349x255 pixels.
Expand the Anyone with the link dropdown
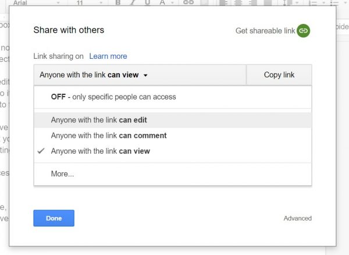coord(140,75)
